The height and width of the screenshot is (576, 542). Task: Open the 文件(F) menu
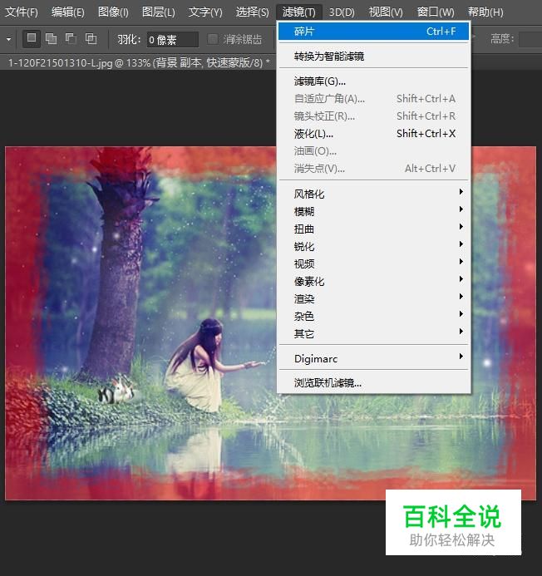pos(22,12)
